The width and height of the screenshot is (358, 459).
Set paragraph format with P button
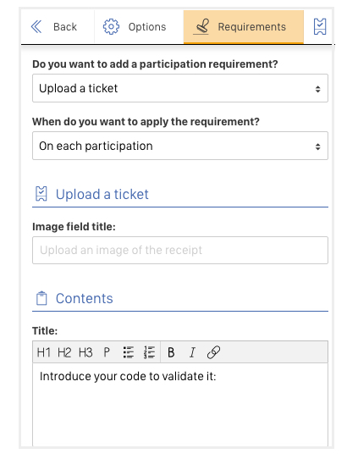(x=107, y=352)
